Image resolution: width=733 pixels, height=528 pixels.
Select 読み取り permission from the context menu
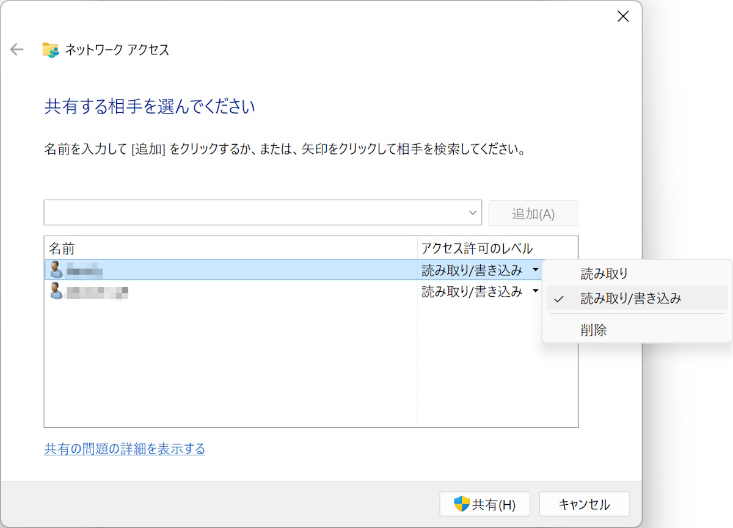(x=604, y=273)
